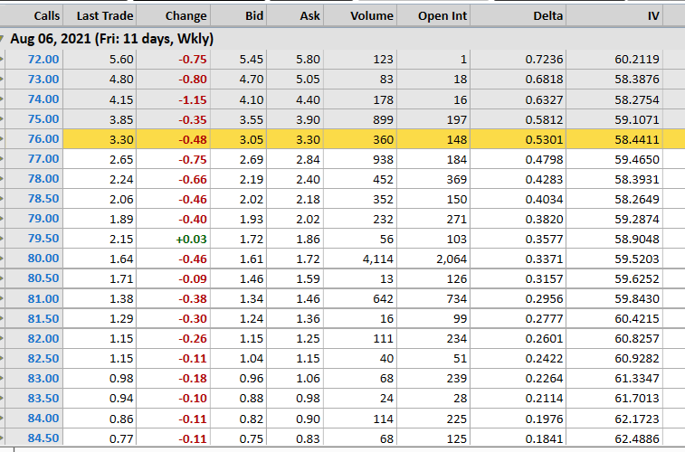
Task: Open the 75.00 strike call
Action: pyautogui.click(x=43, y=119)
